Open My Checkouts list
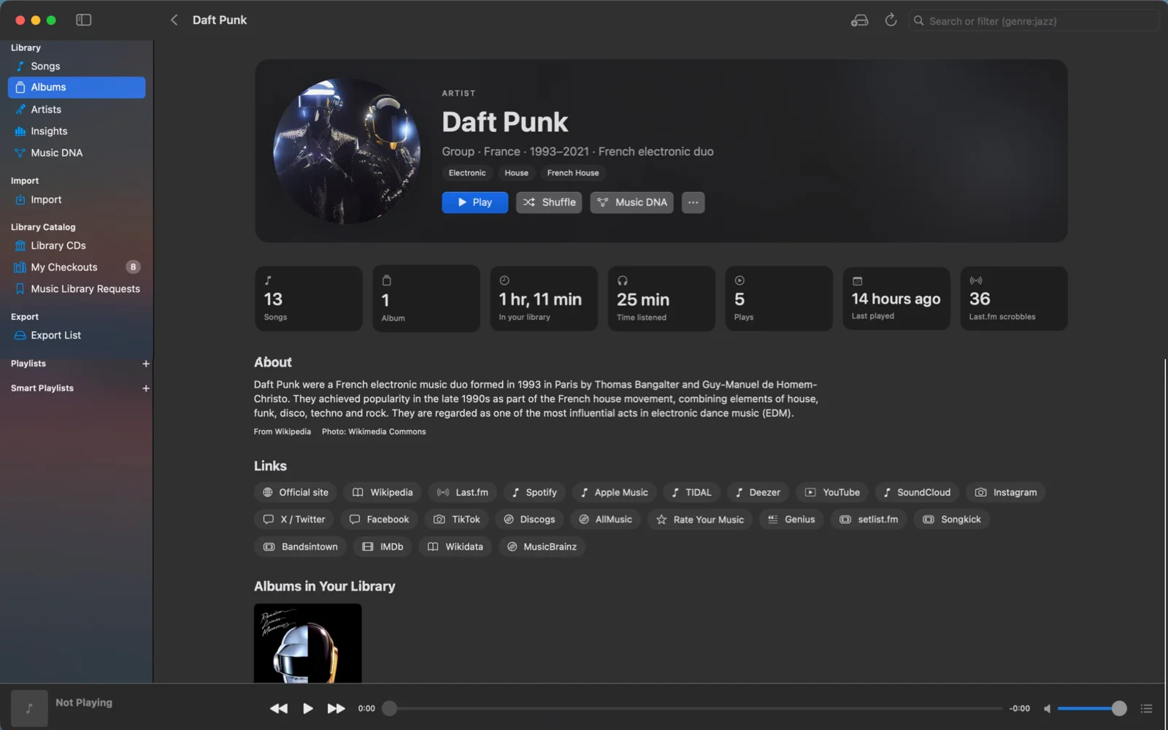This screenshot has width=1168, height=730. click(x=77, y=267)
